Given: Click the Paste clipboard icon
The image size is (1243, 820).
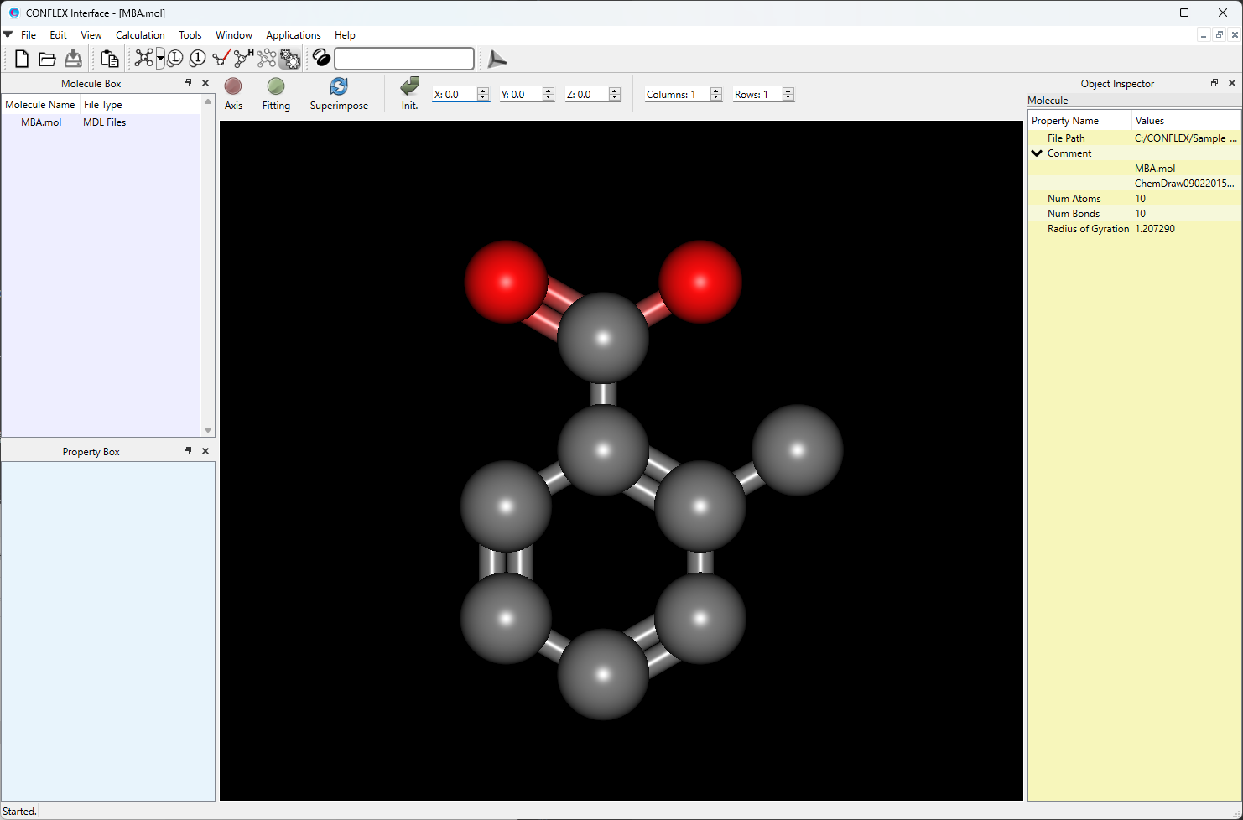Looking at the screenshot, I should [109, 59].
